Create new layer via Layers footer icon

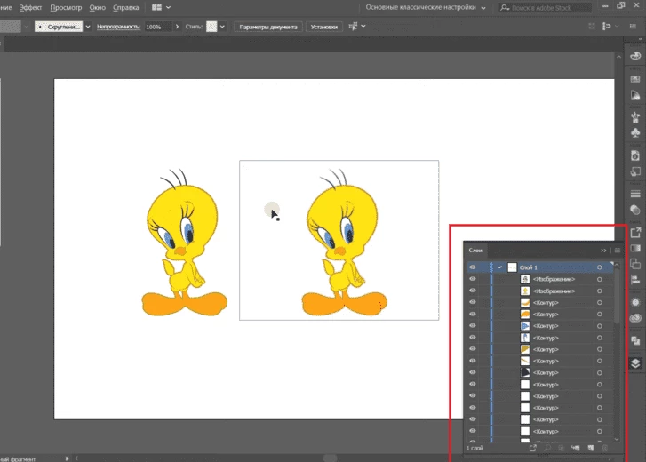pos(590,448)
